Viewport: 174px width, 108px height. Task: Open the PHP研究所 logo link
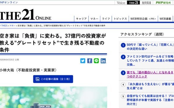tap(163, 3)
